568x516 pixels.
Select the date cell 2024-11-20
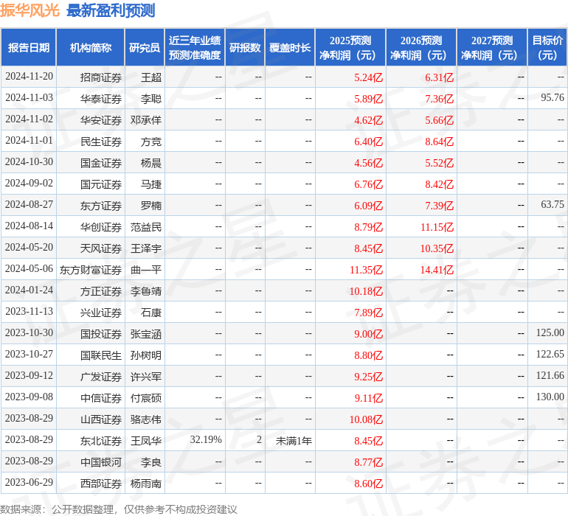click(29, 77)
